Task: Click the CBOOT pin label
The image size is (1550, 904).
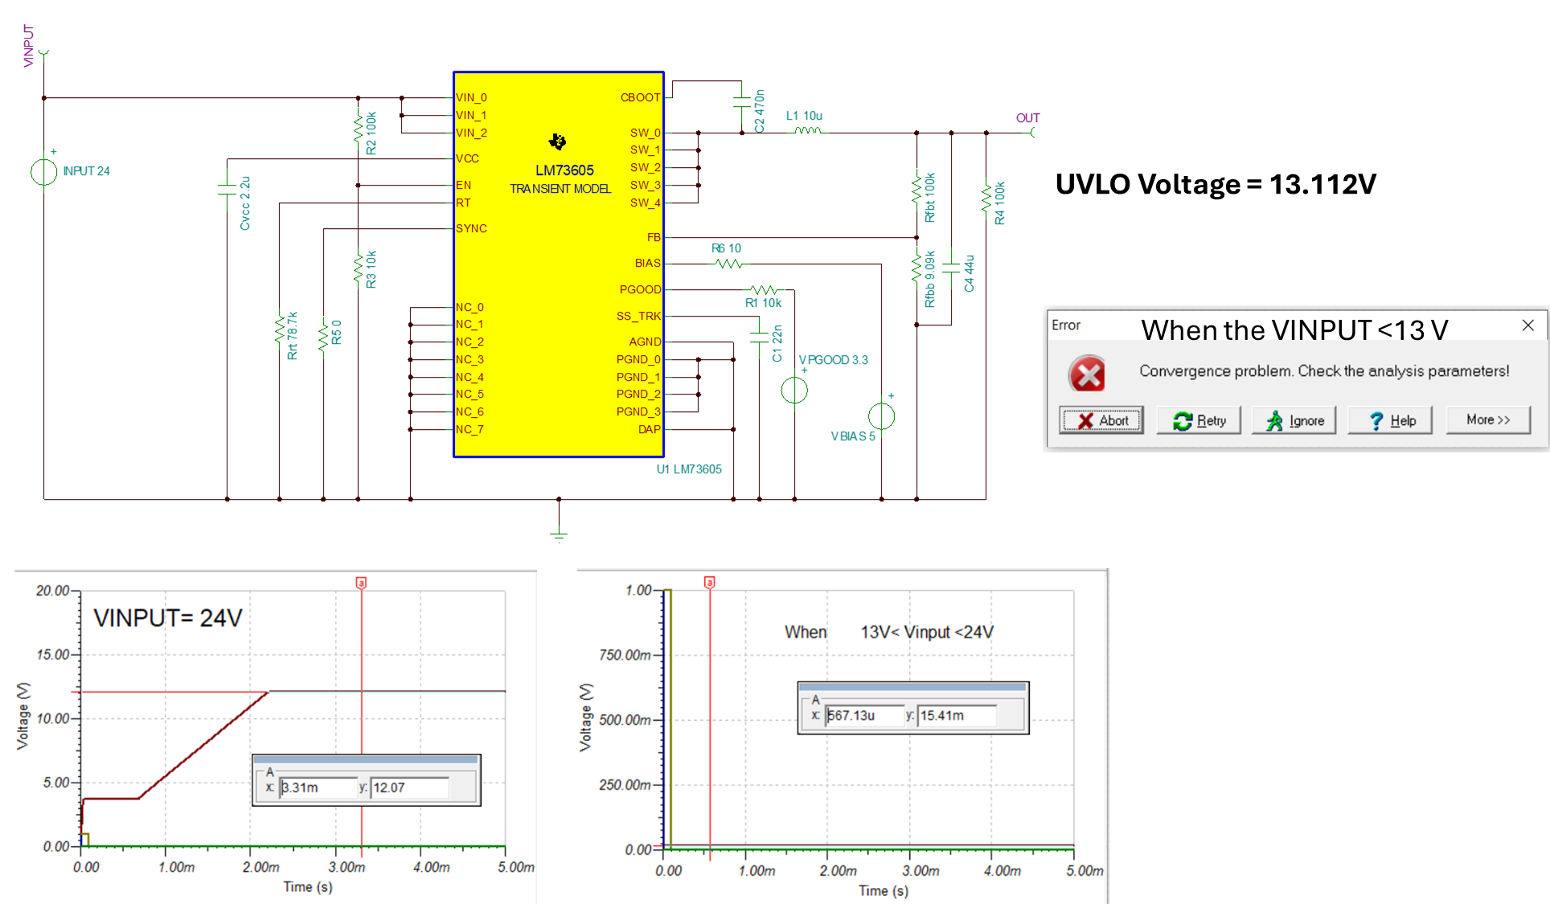Action: click(640, 97)
